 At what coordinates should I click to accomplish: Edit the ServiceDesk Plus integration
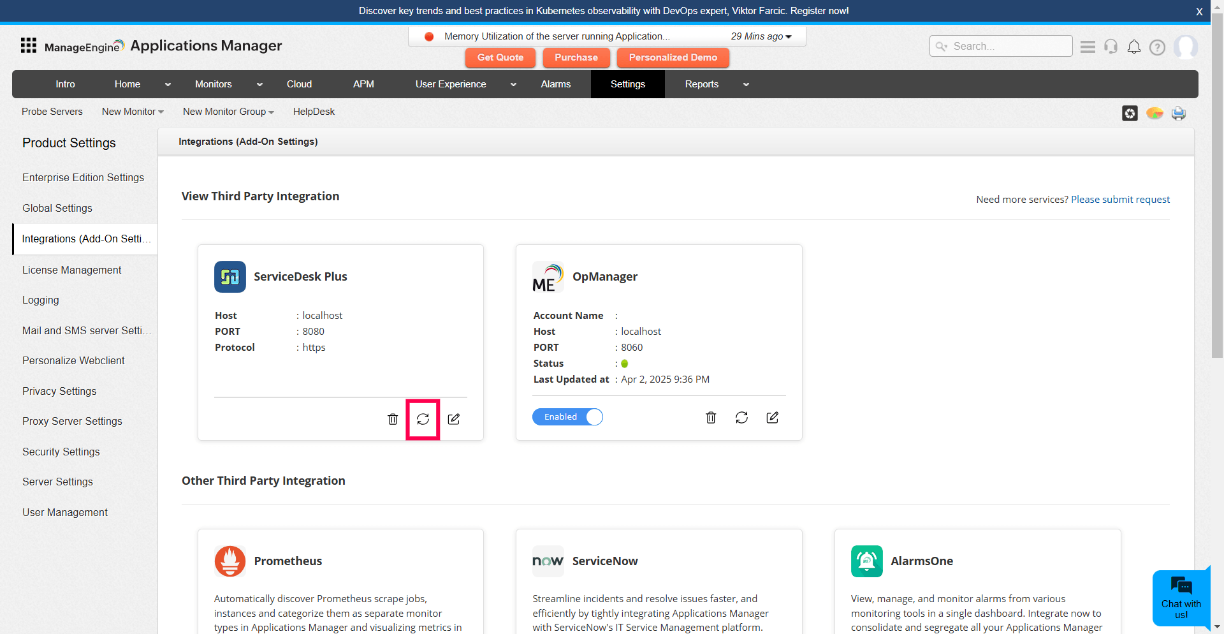click(x=454, y=419)
